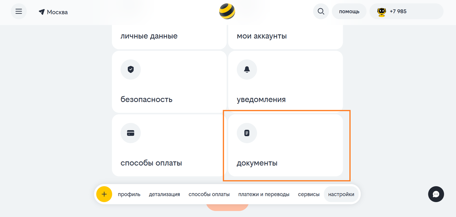Viewport: 456px width, 217px height.
Task: Open the безопасность settings card
Action: coord(169,82)
